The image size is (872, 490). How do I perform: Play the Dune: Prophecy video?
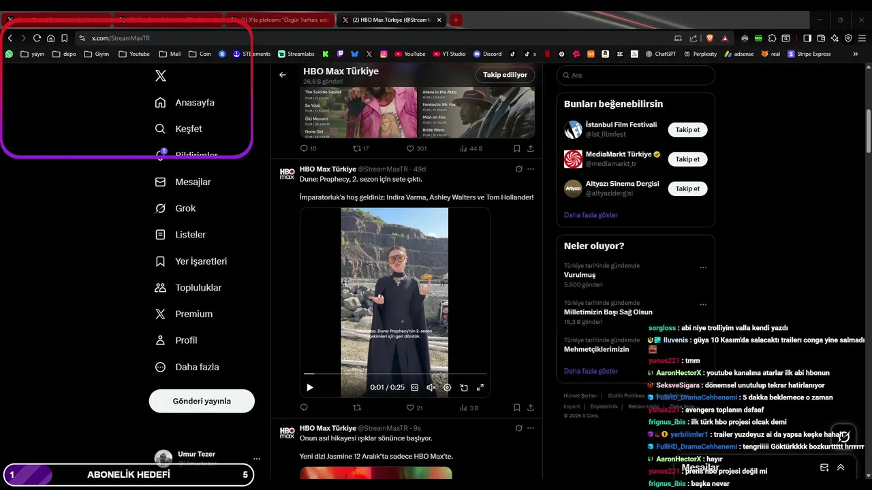point(310,387)
